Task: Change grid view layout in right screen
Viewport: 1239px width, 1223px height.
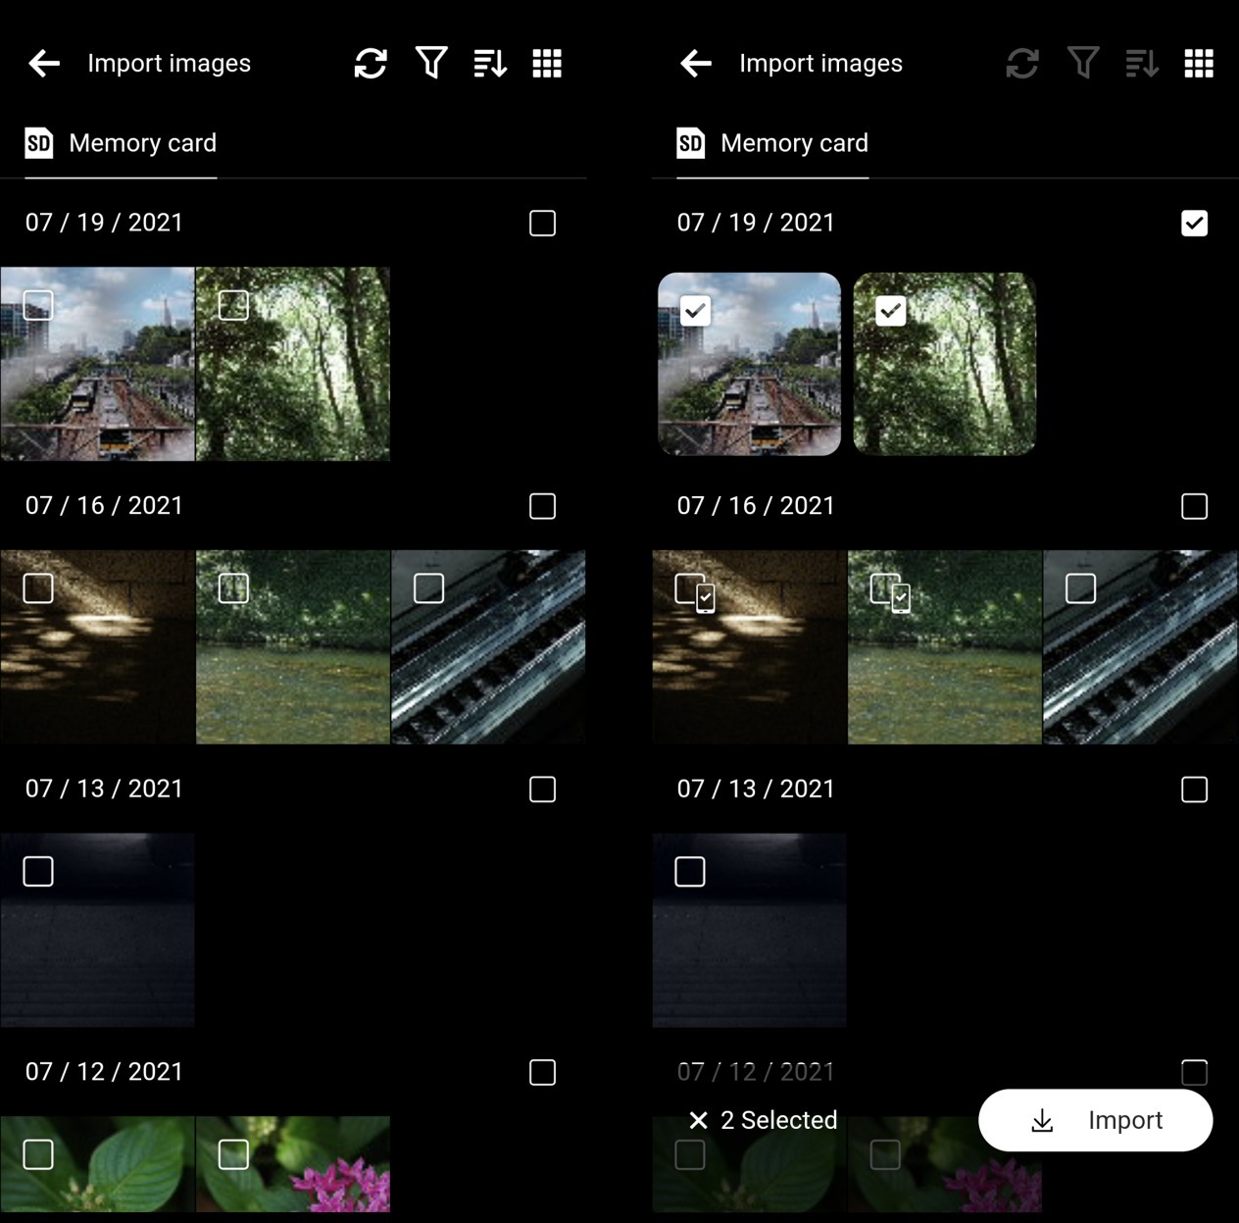Action: 1199,64
